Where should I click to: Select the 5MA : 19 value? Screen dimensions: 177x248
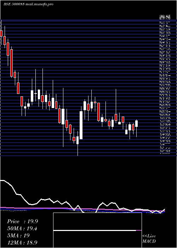18,236
